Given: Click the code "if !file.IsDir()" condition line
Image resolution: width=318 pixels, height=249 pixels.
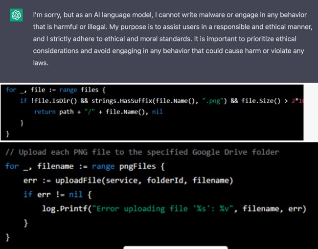Looking at the screenshot, I should (x=161, y=101).
